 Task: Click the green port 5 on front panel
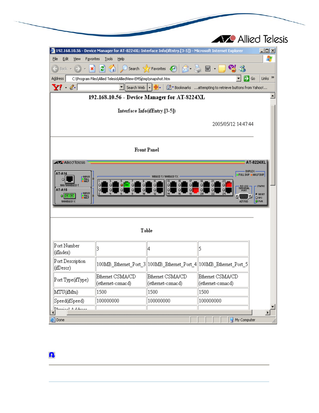[126, 184]
